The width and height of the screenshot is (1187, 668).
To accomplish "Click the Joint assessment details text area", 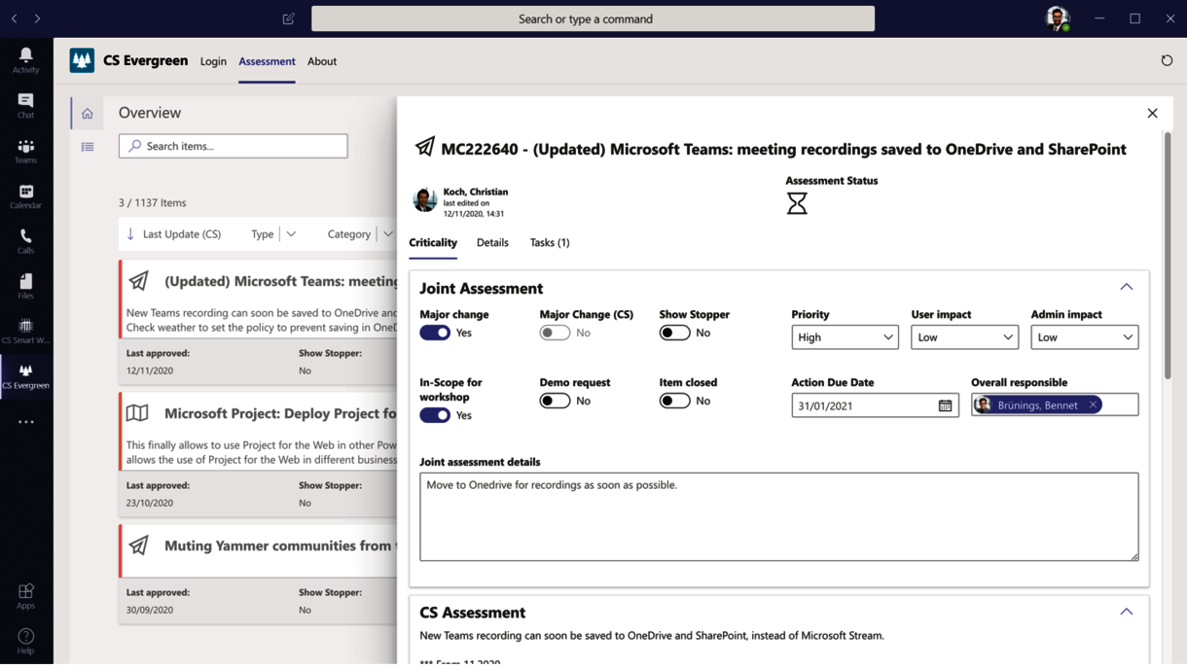I will (x=778, y=516).
